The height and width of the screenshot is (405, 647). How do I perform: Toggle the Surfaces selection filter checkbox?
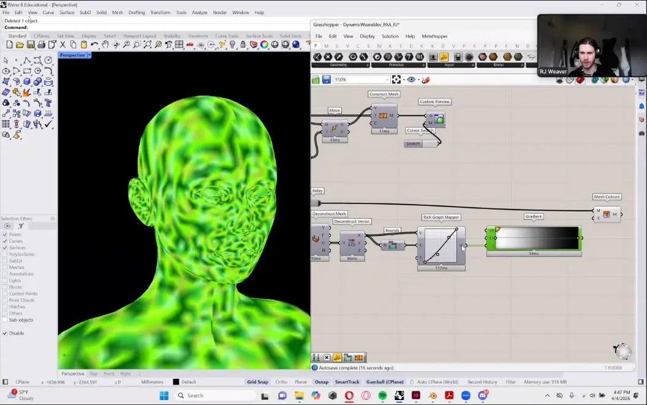[x=5, y=248]
